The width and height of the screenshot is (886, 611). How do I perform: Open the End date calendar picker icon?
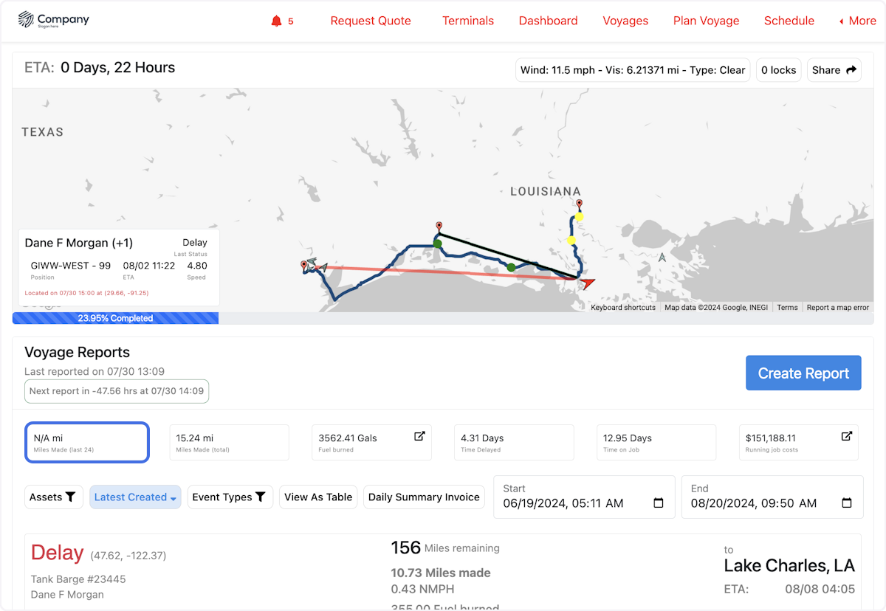(x=845, y=503)
